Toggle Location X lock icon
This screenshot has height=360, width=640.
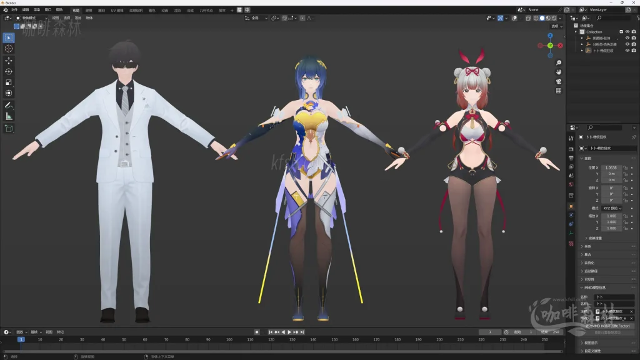(x=626, y=167)
